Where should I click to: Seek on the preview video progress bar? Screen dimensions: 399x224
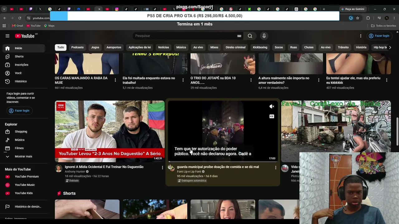click(223, 161)
